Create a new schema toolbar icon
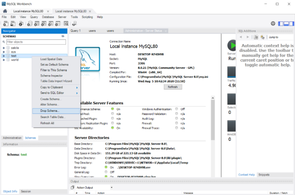The width and height of the screenshot is (295, 195). point(30,24)
